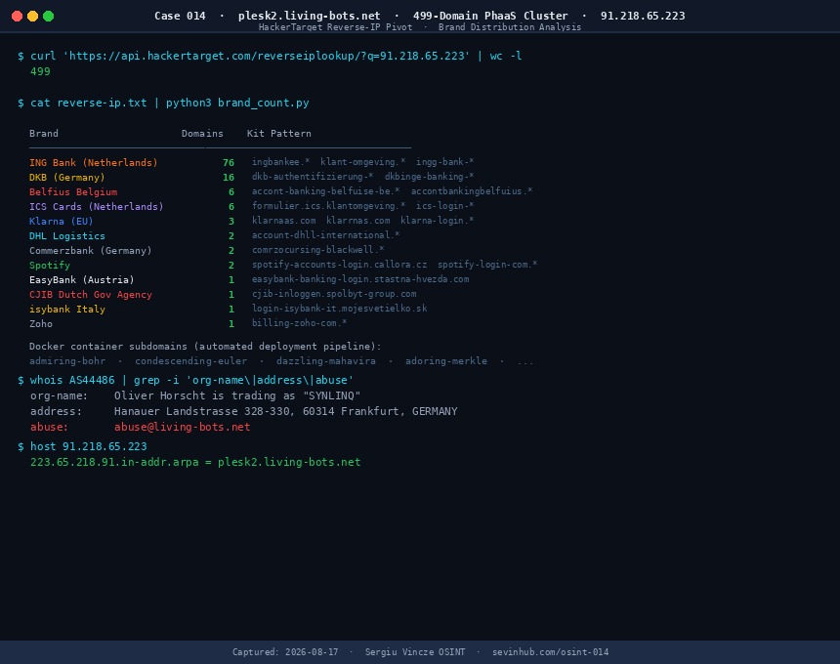Click 'EasyBank (Austria)' brand text
840x664 pixels.
tap(82, 279)
